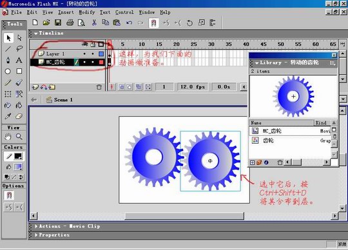Activate the Zoom magnifier tool
This screenshot has height=250, width=348.
click(x=19, y=137)
